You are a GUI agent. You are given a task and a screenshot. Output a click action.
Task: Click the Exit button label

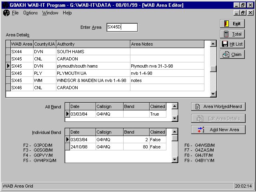[236, 24]
